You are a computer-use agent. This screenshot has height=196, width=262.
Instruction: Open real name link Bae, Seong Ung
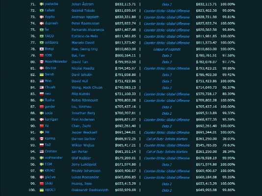(x=84, y=49)
